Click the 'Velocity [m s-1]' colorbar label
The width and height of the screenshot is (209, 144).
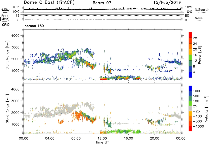[x=206, y=108]
